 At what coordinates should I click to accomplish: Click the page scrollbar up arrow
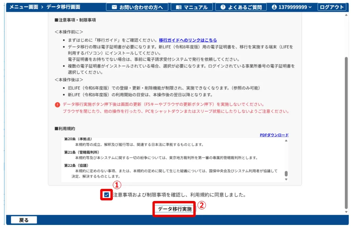[346, 15]
